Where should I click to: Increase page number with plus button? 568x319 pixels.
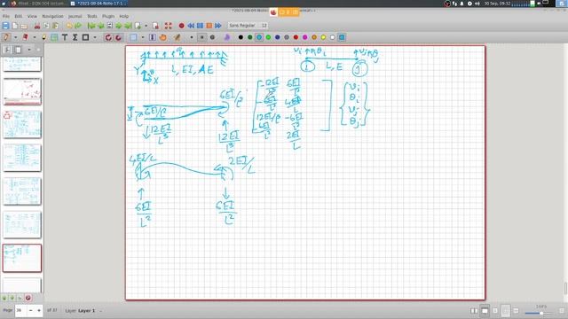coord(39,310)
